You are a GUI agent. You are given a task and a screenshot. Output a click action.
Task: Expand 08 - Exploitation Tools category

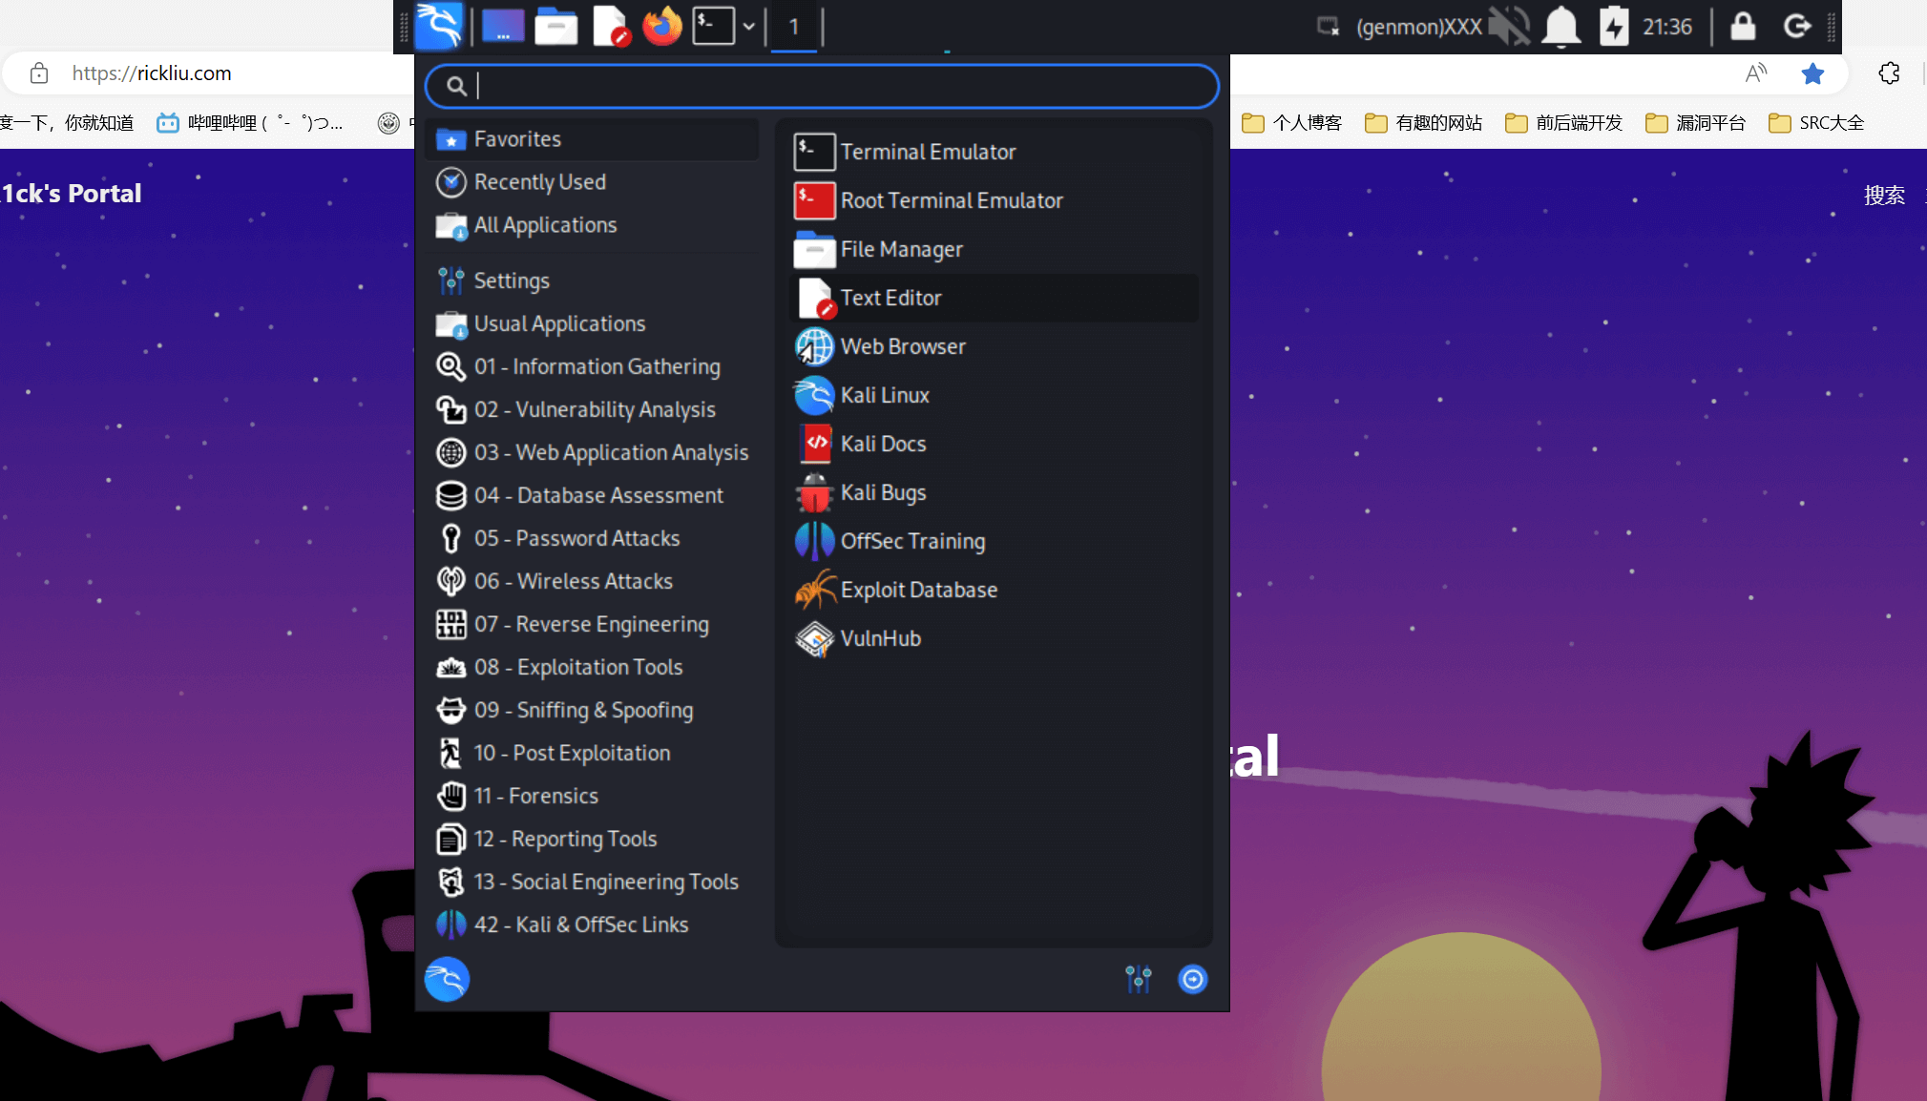tap(578, 667)
